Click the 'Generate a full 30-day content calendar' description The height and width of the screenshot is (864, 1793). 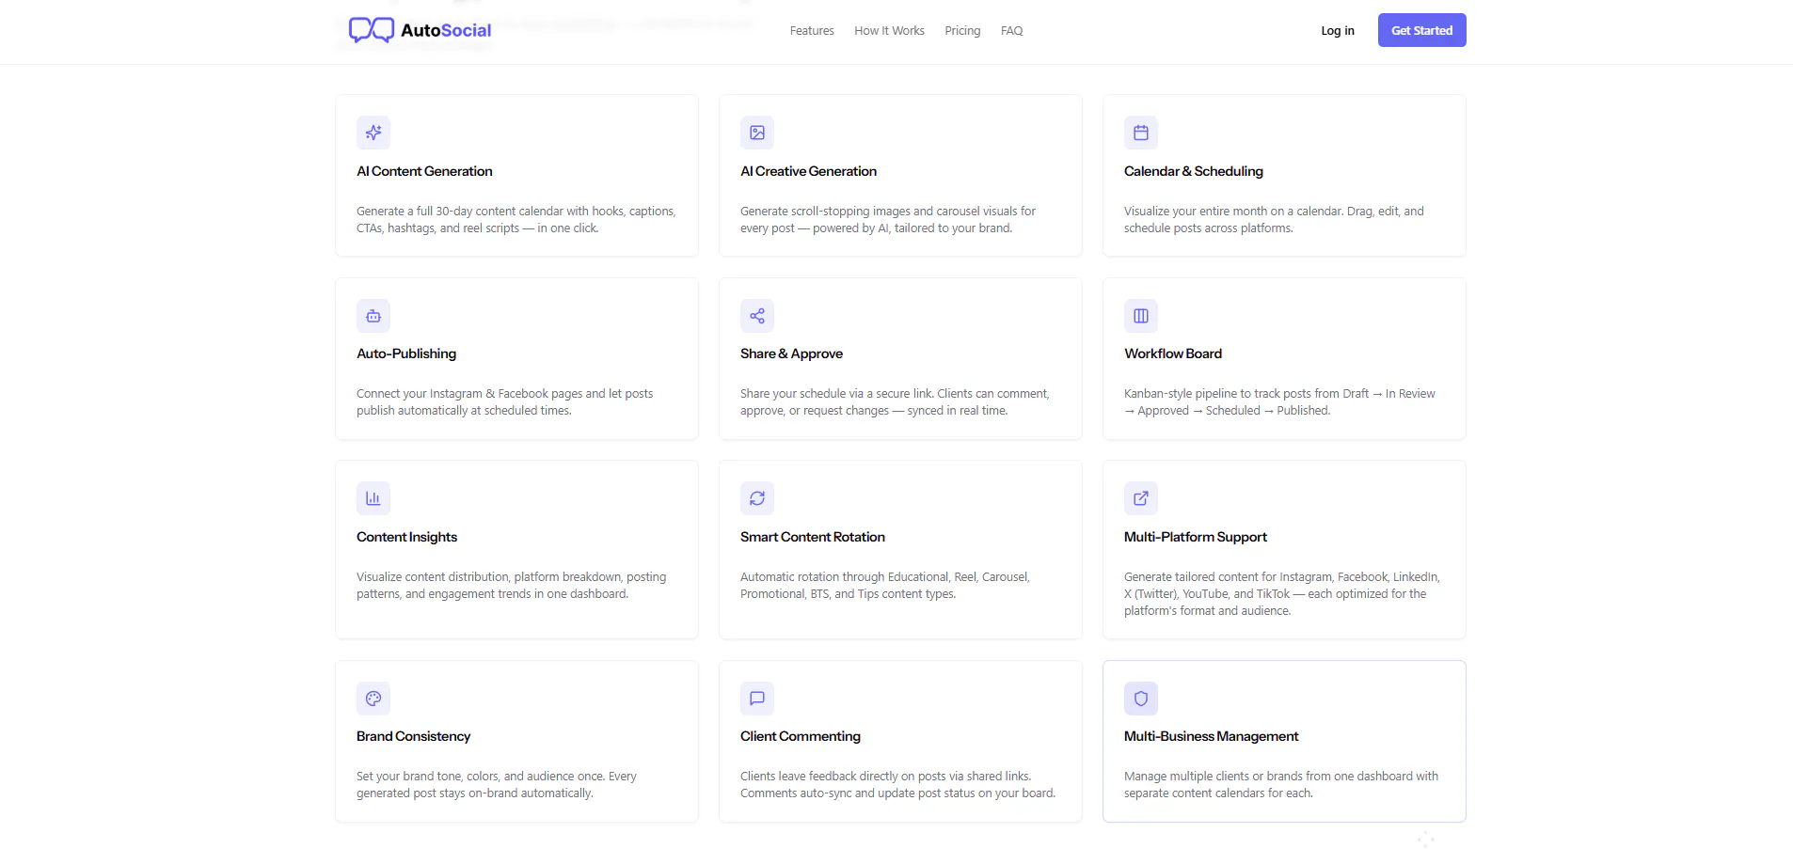(x=516, y=220)
